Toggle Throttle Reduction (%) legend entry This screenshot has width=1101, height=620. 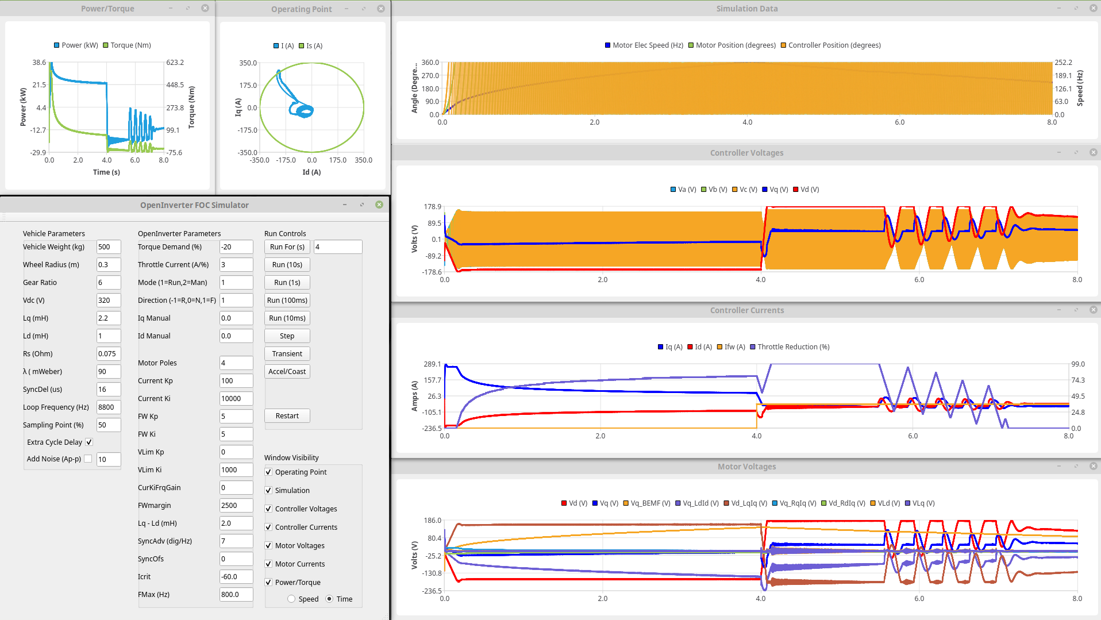tap(753, 347)
